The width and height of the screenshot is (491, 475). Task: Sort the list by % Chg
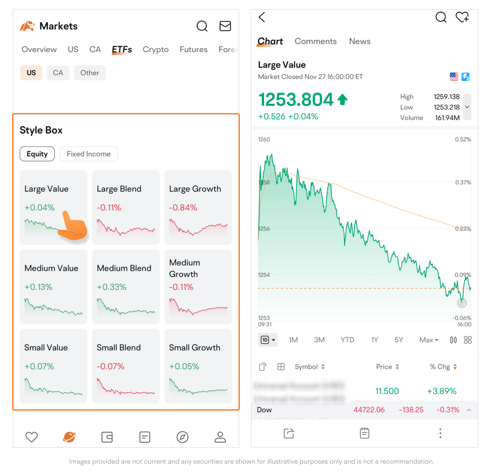[x=443, y=367]
